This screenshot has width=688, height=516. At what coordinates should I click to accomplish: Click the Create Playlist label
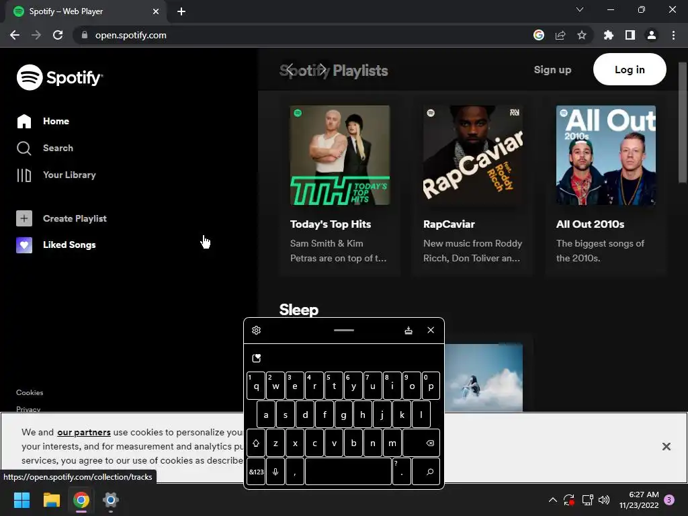coord(75,218)
